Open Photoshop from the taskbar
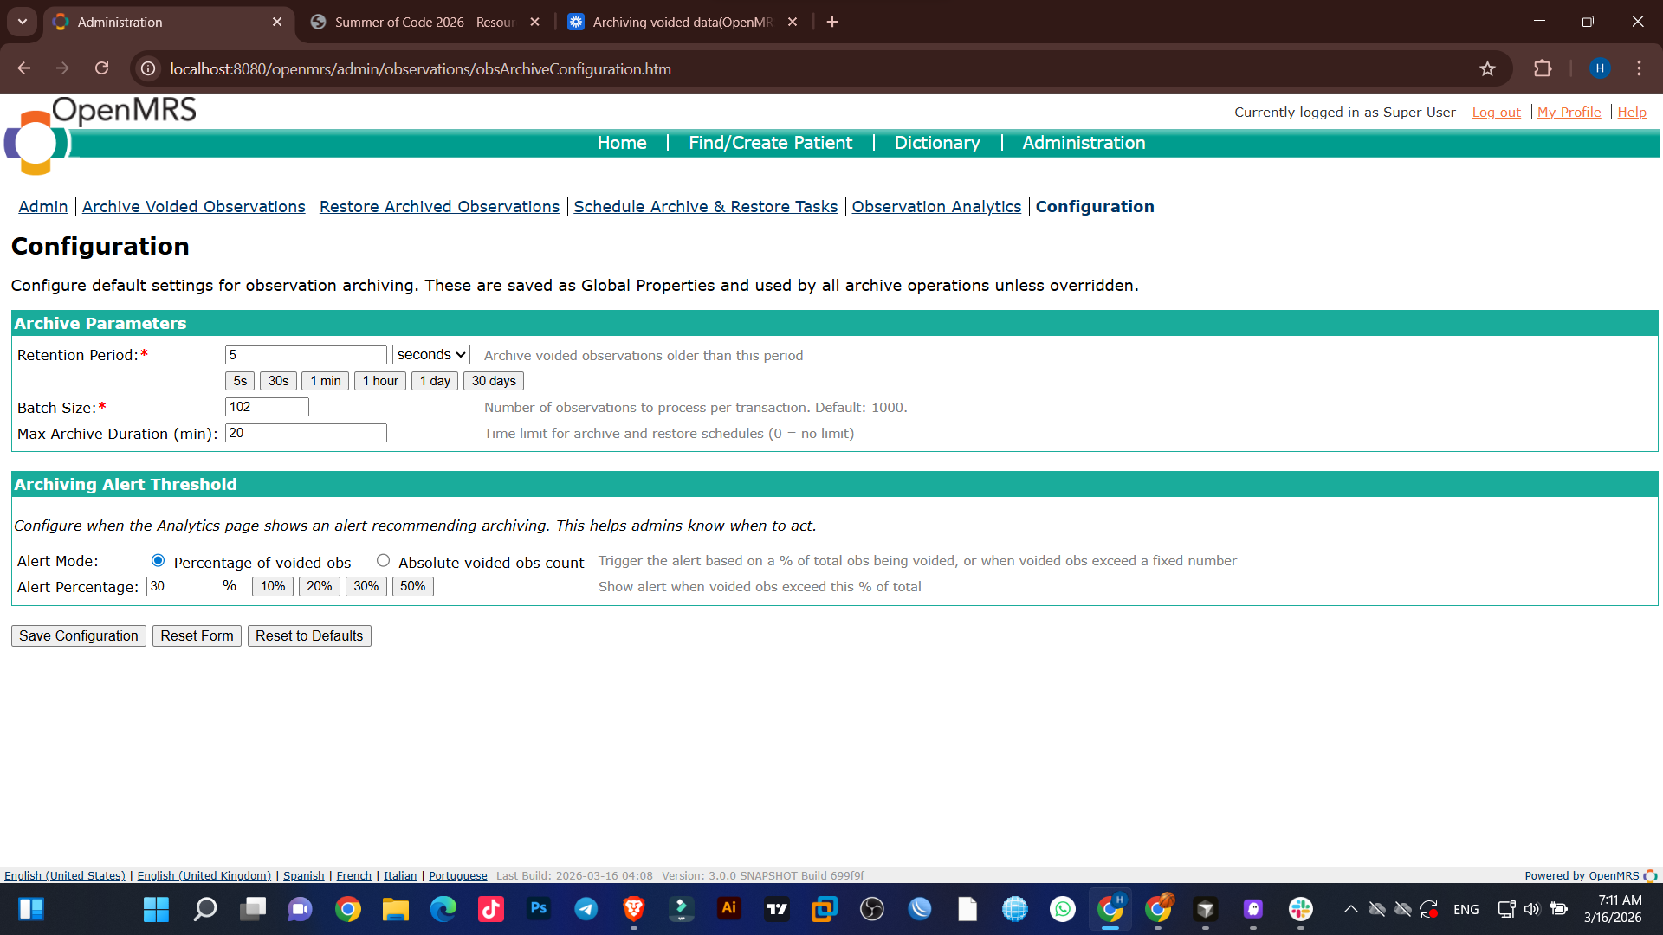The width and height of the screenshot is (1663, 935). click(x=538, y=908)
